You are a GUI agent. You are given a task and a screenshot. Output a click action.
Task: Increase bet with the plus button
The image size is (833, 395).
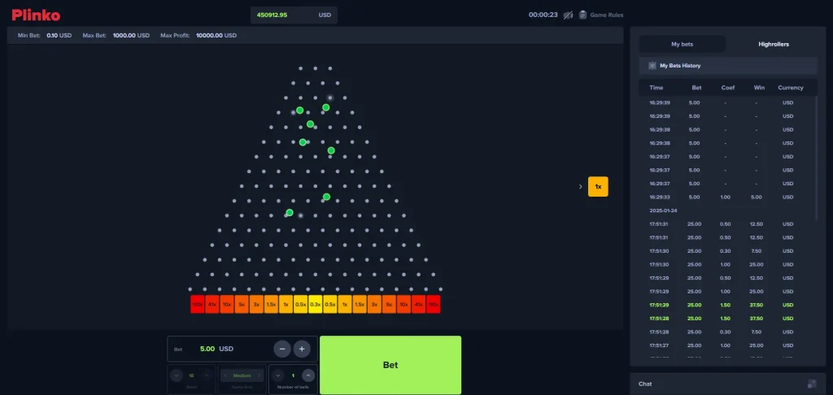[x=302, y=349]
